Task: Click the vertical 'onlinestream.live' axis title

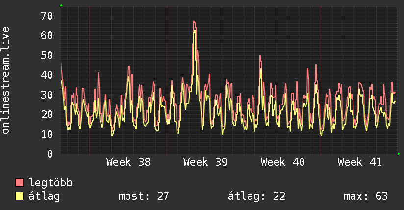Action: [x=6, y=81]
